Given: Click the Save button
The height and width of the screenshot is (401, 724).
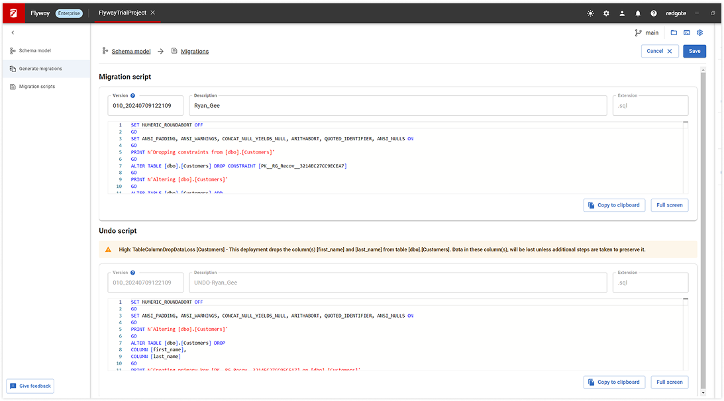Looking at the screenshot, I should [694, 51].
